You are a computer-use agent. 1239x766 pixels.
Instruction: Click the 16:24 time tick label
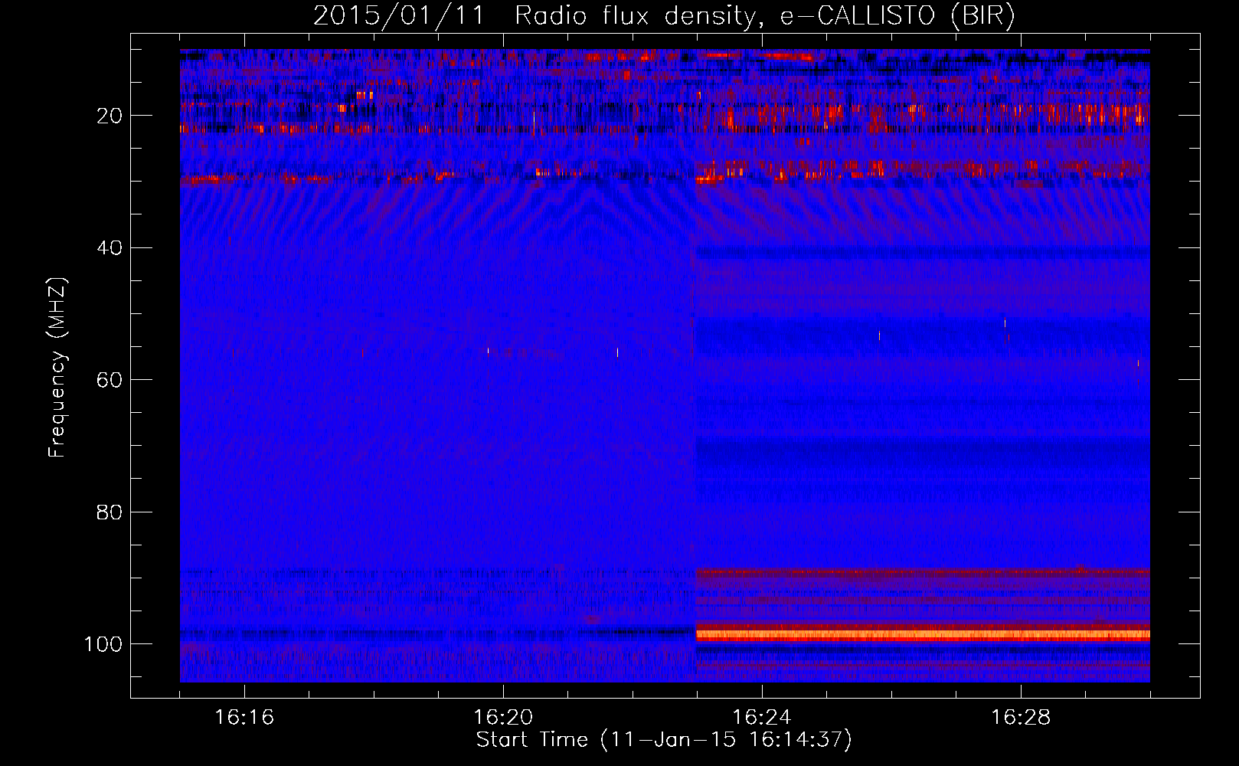coord(762,718)
